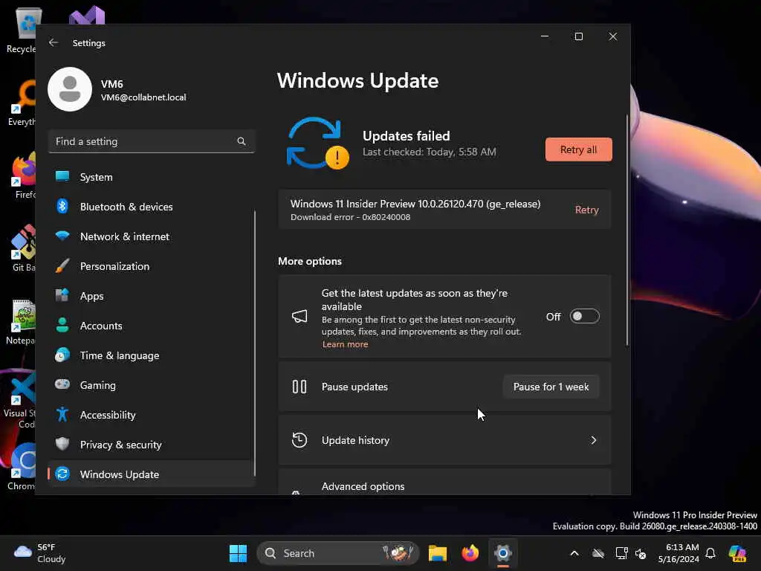Screen dimensions: 761x571
Task: Click the Accessibility figure icon
Action: click(x=62, y=414)
